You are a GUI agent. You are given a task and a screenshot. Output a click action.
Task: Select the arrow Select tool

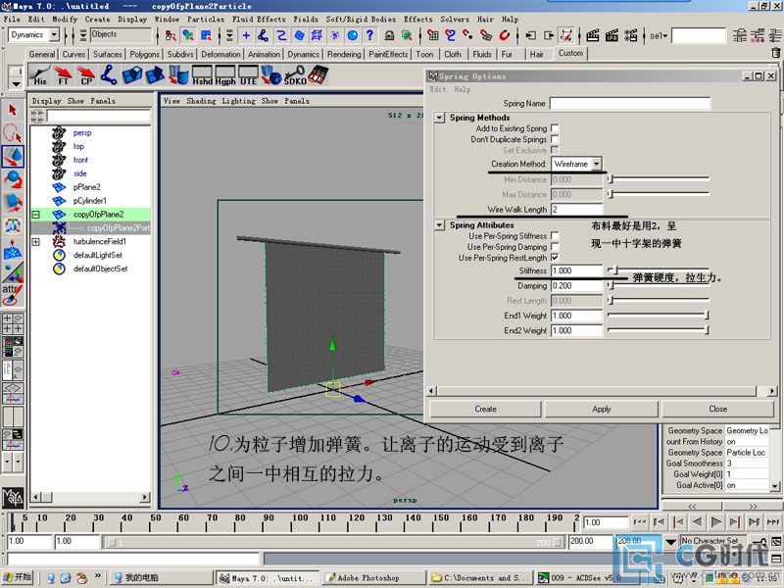point(13,110)
